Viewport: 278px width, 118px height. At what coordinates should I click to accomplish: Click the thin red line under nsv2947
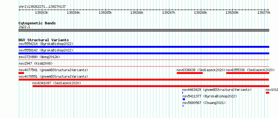pos(144,66)
